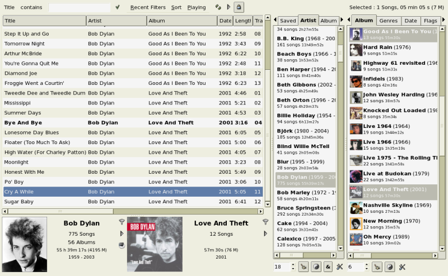Toggle yin-yang invert button beside value 18
The image size is (448, 276).
coord(316,267)
